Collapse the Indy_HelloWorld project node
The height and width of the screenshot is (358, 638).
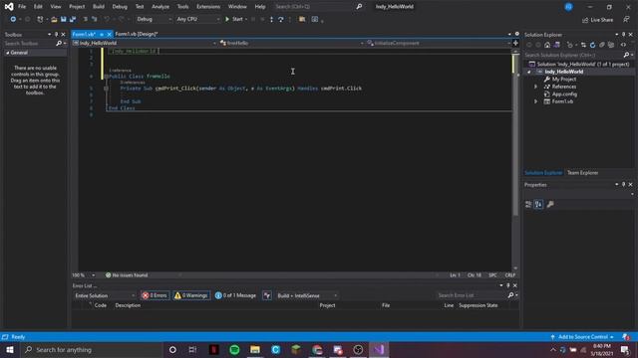click(x=529, y=72)
